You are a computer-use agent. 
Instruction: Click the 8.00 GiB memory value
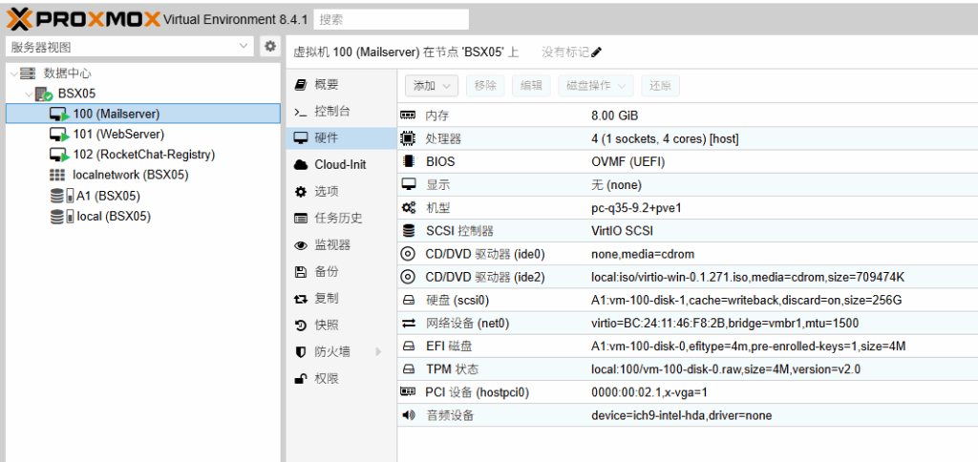tap(614, 115)
